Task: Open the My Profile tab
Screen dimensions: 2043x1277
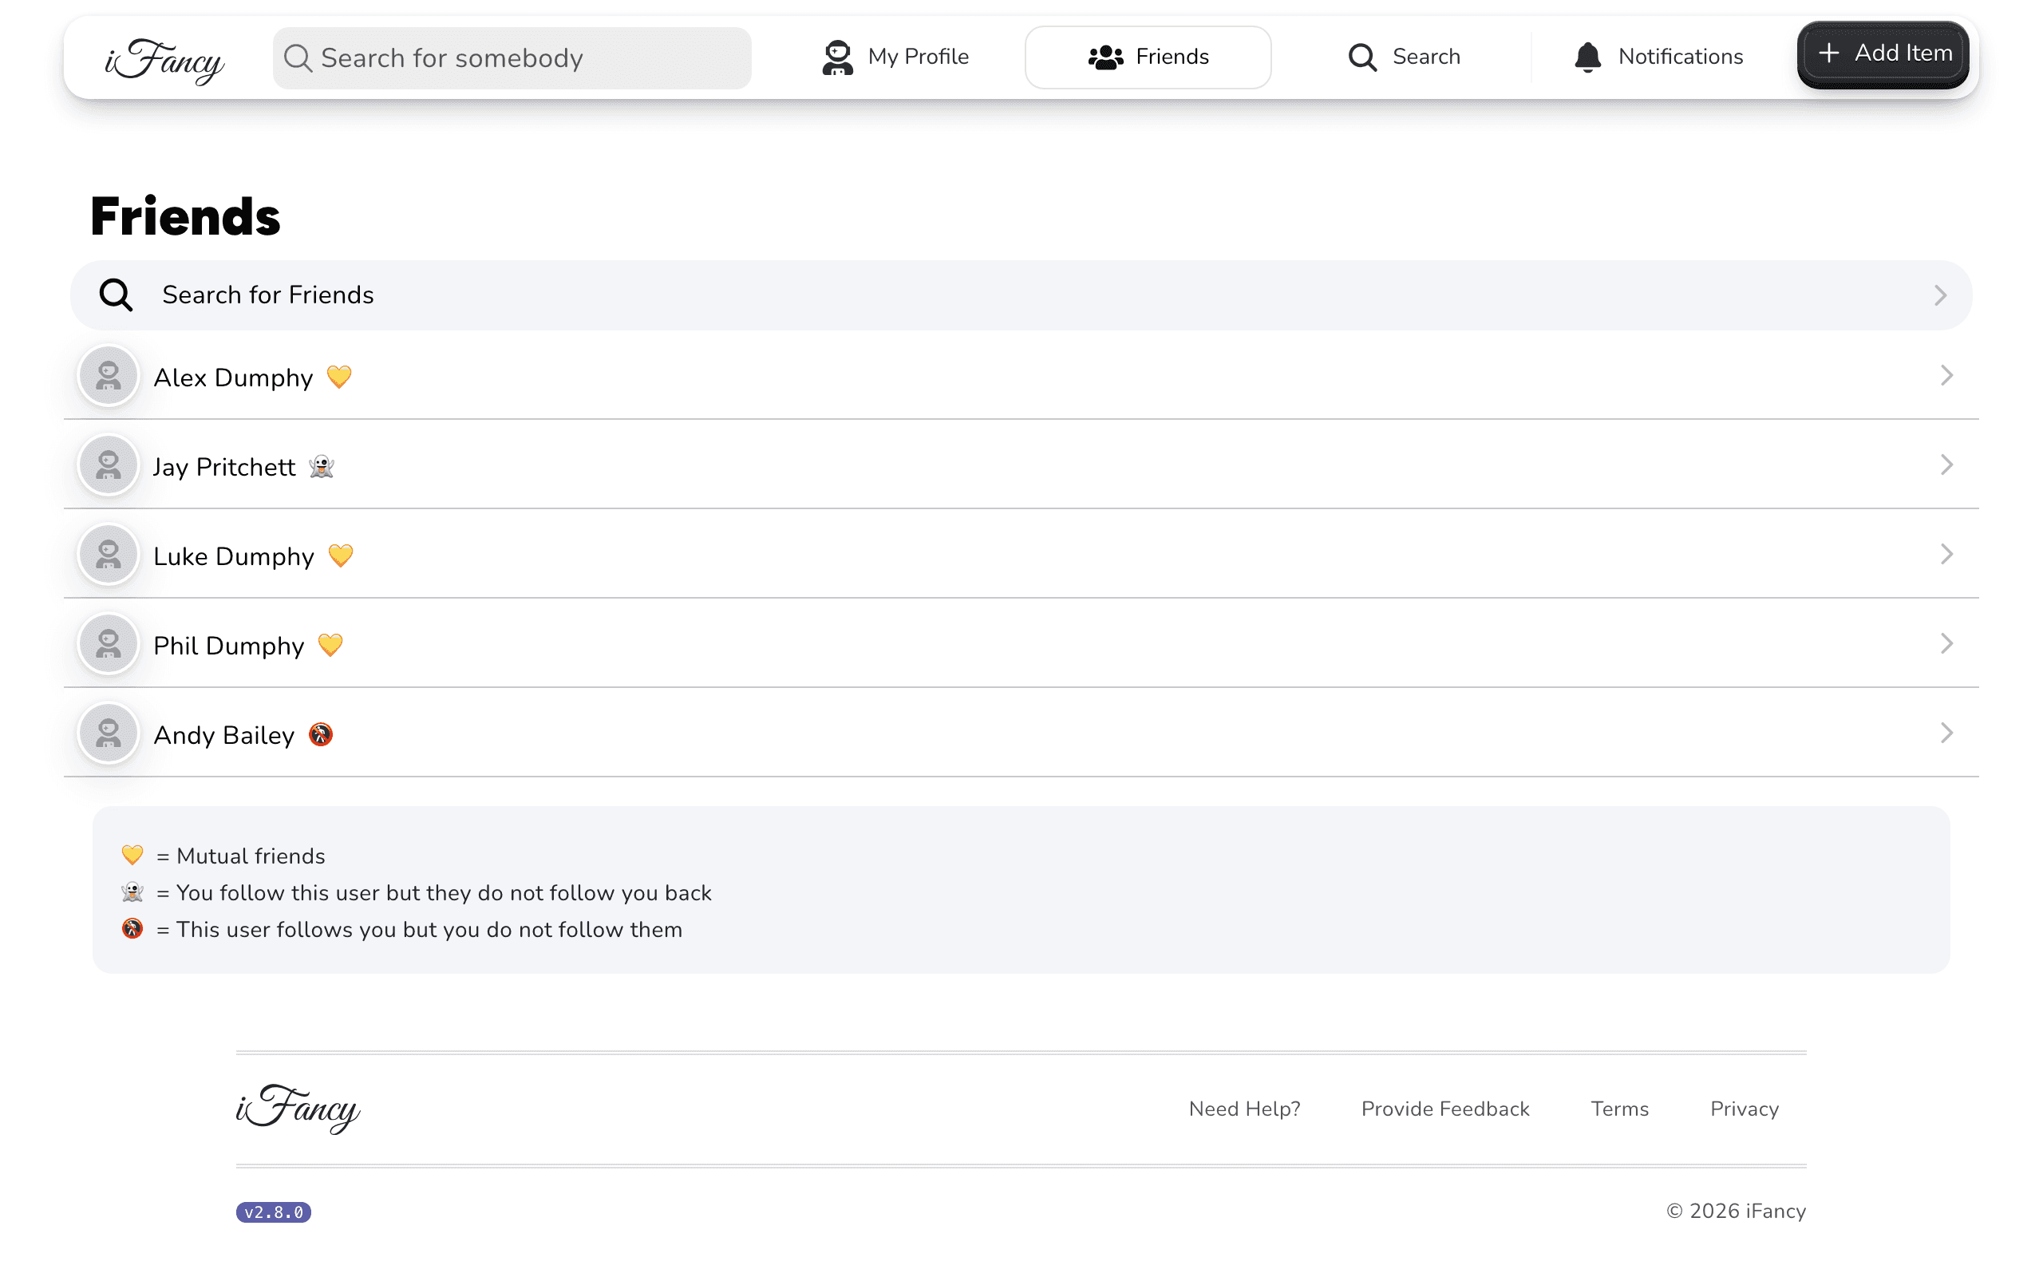Action: [x=895, y=57]
